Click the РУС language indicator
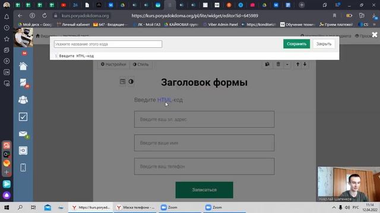The width and height of the screenshot is (380, 213). (x=356, y=208)
